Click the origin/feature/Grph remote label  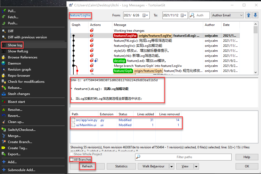tap(148, 71)
